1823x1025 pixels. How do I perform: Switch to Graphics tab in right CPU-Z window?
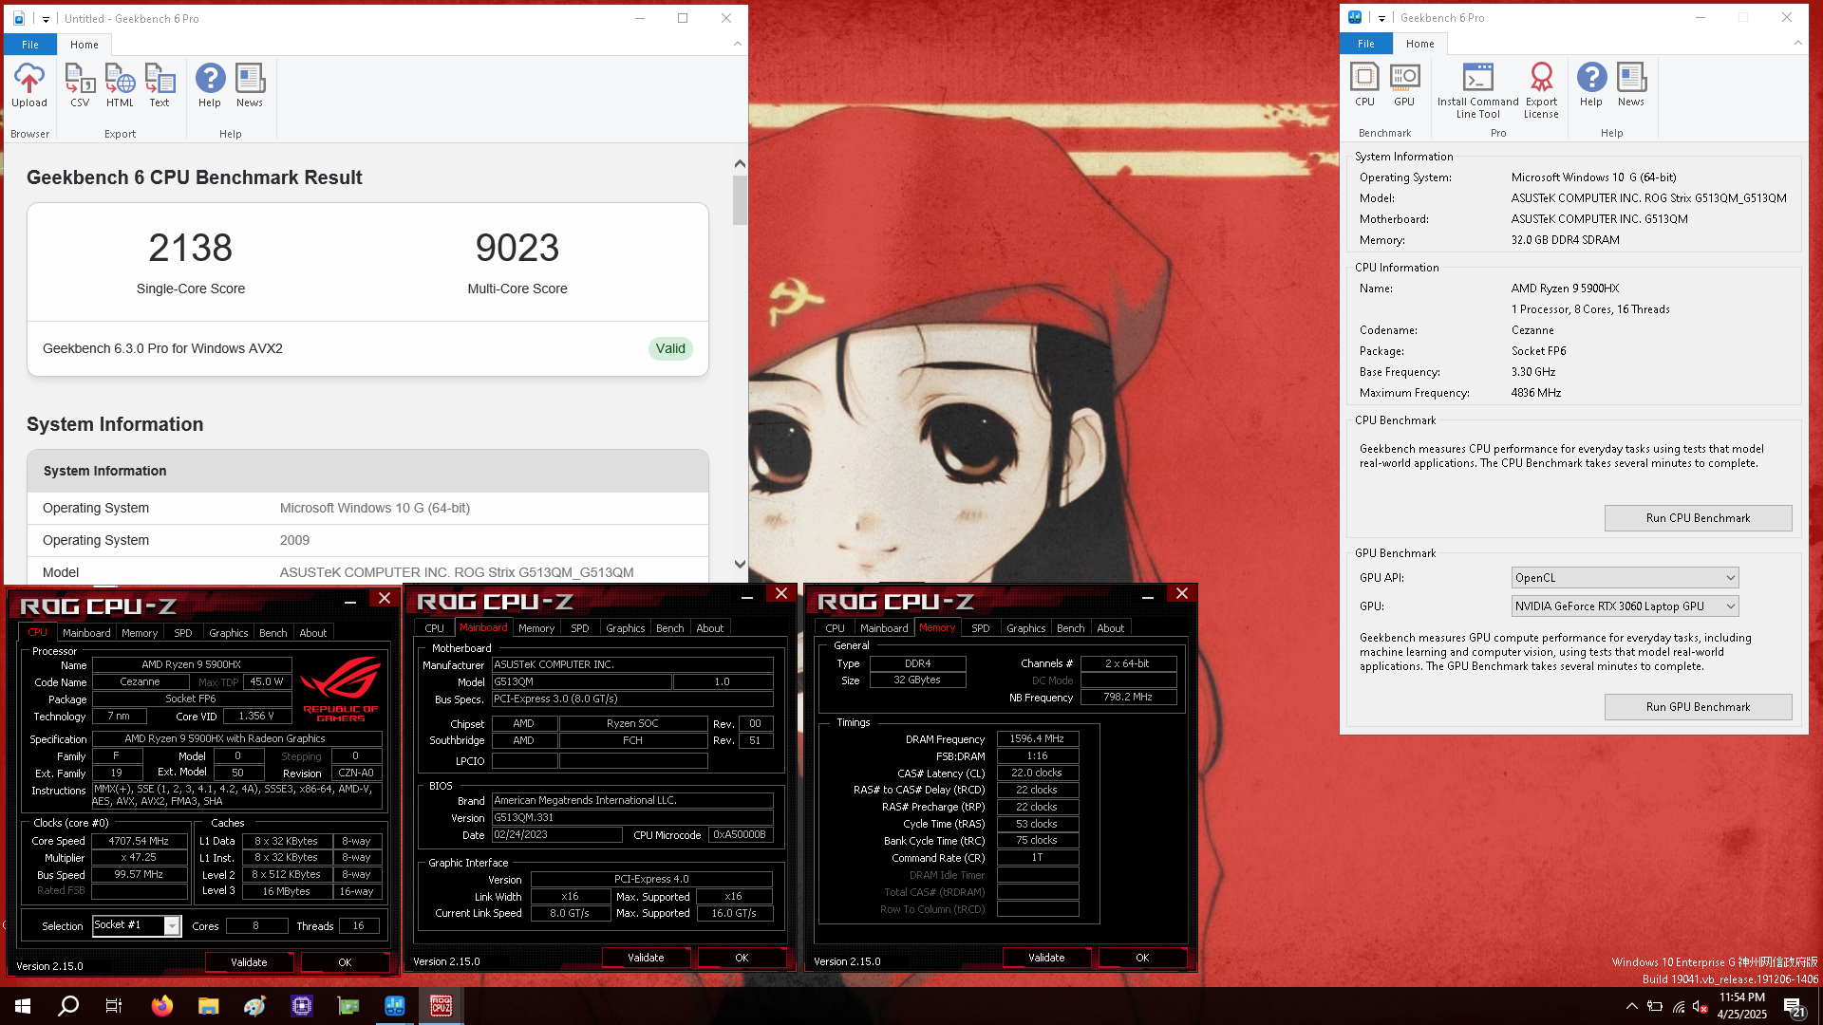(1025, 628)
